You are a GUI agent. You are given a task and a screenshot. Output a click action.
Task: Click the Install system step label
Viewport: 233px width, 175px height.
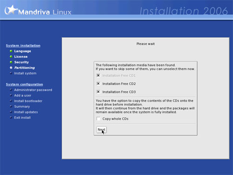click(25, 73)
